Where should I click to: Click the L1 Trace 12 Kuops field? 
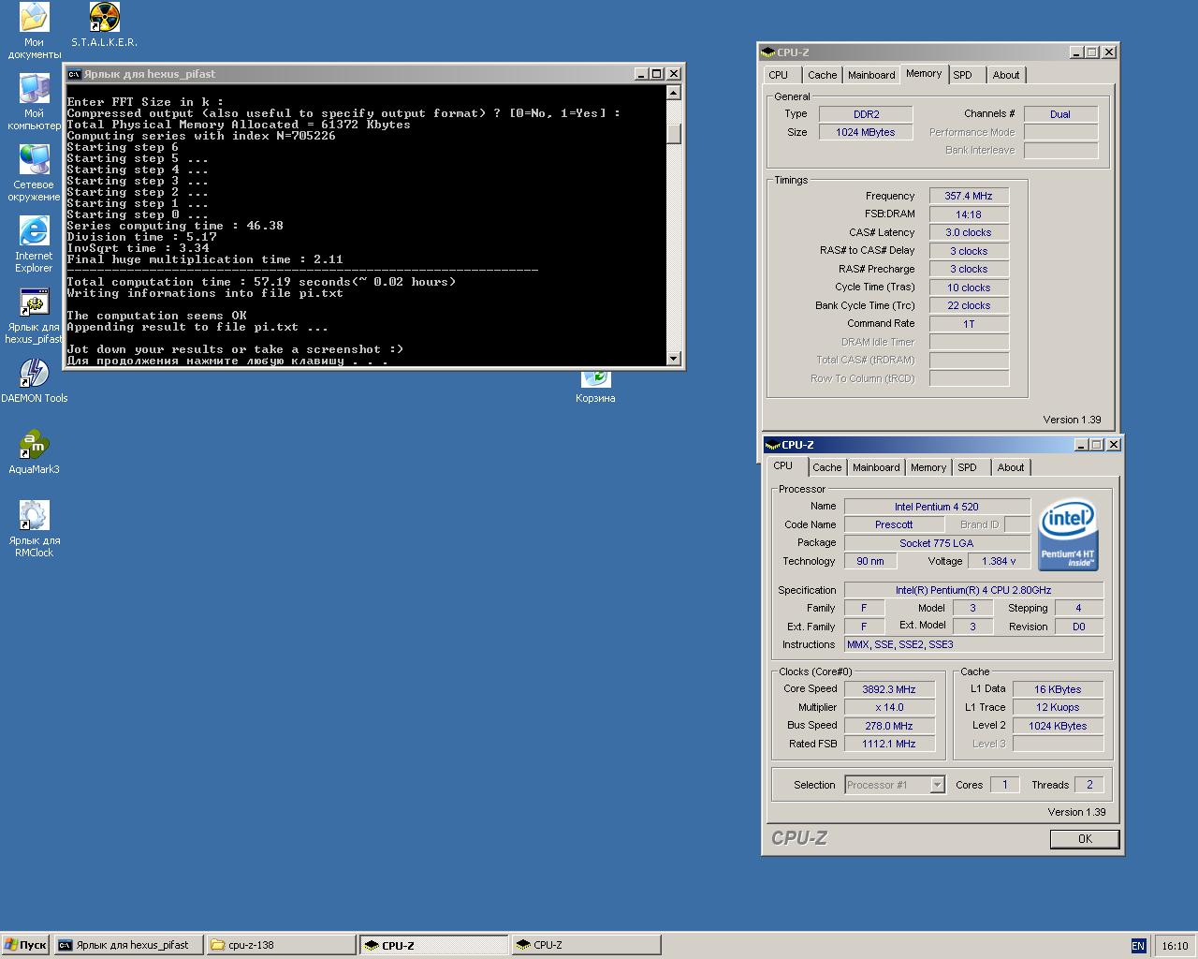coord(1058,707)
